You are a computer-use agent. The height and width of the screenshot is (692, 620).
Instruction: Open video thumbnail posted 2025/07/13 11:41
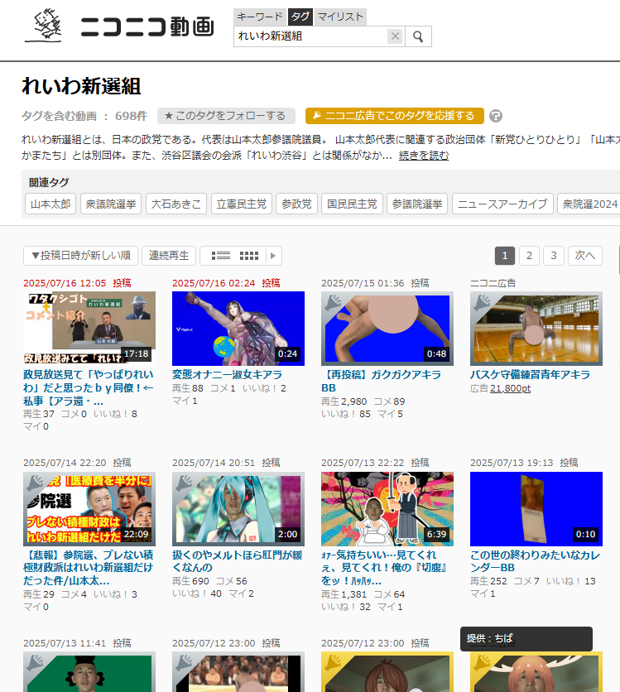click(x=89, y=671)
